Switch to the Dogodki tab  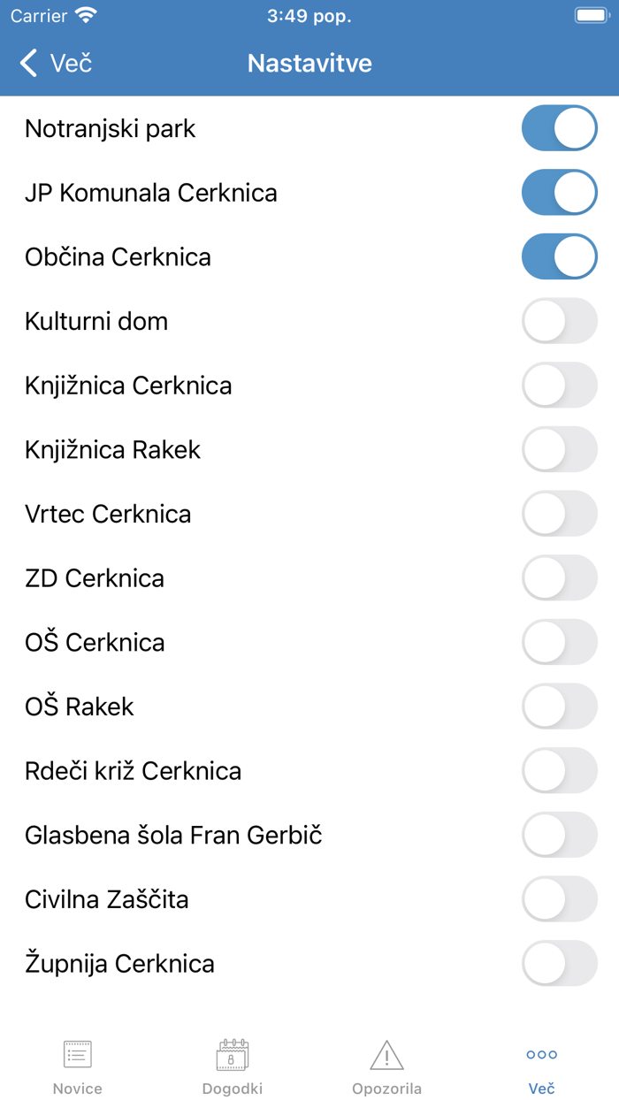[232, 1066]
